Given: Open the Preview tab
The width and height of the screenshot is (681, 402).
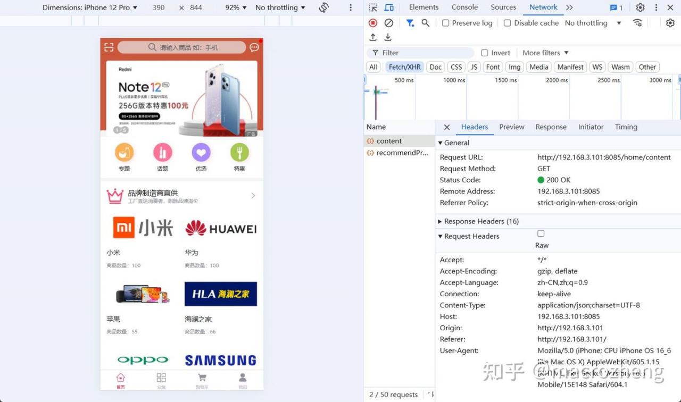Looking at the screenshot, I should [512, 127].
